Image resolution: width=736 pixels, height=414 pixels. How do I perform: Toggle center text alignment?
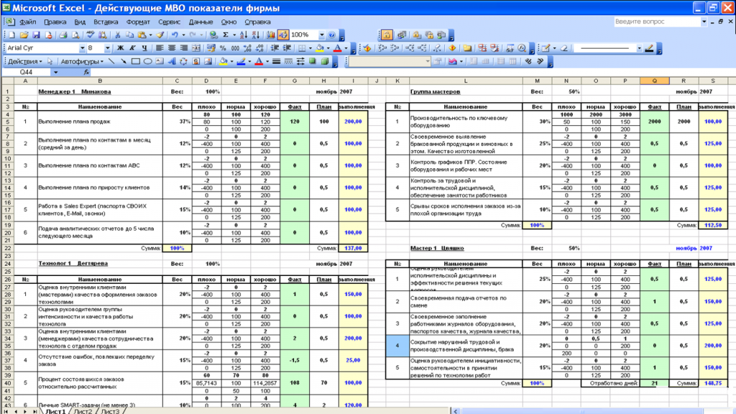pos(172,48)
